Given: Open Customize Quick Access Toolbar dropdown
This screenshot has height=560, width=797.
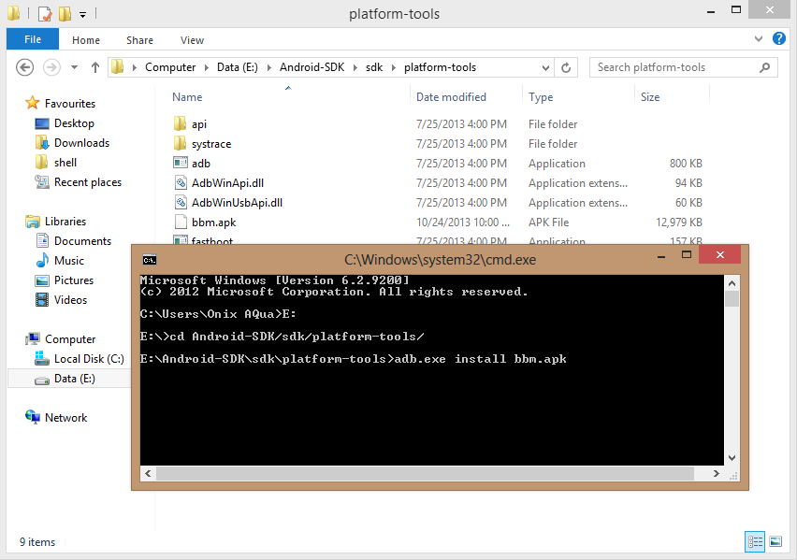Looking at the screenshot, I should click(82, 15).
